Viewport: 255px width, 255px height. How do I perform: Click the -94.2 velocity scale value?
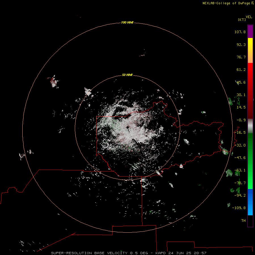240,195
